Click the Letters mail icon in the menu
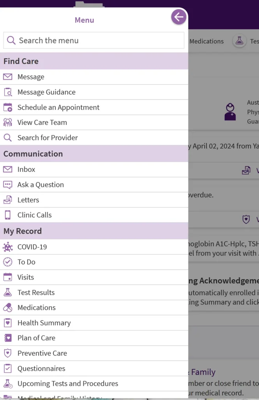This screenshot has height=400, width=259. [x=8, y=200]
